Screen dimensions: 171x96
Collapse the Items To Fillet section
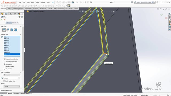(x=21, y=34)
